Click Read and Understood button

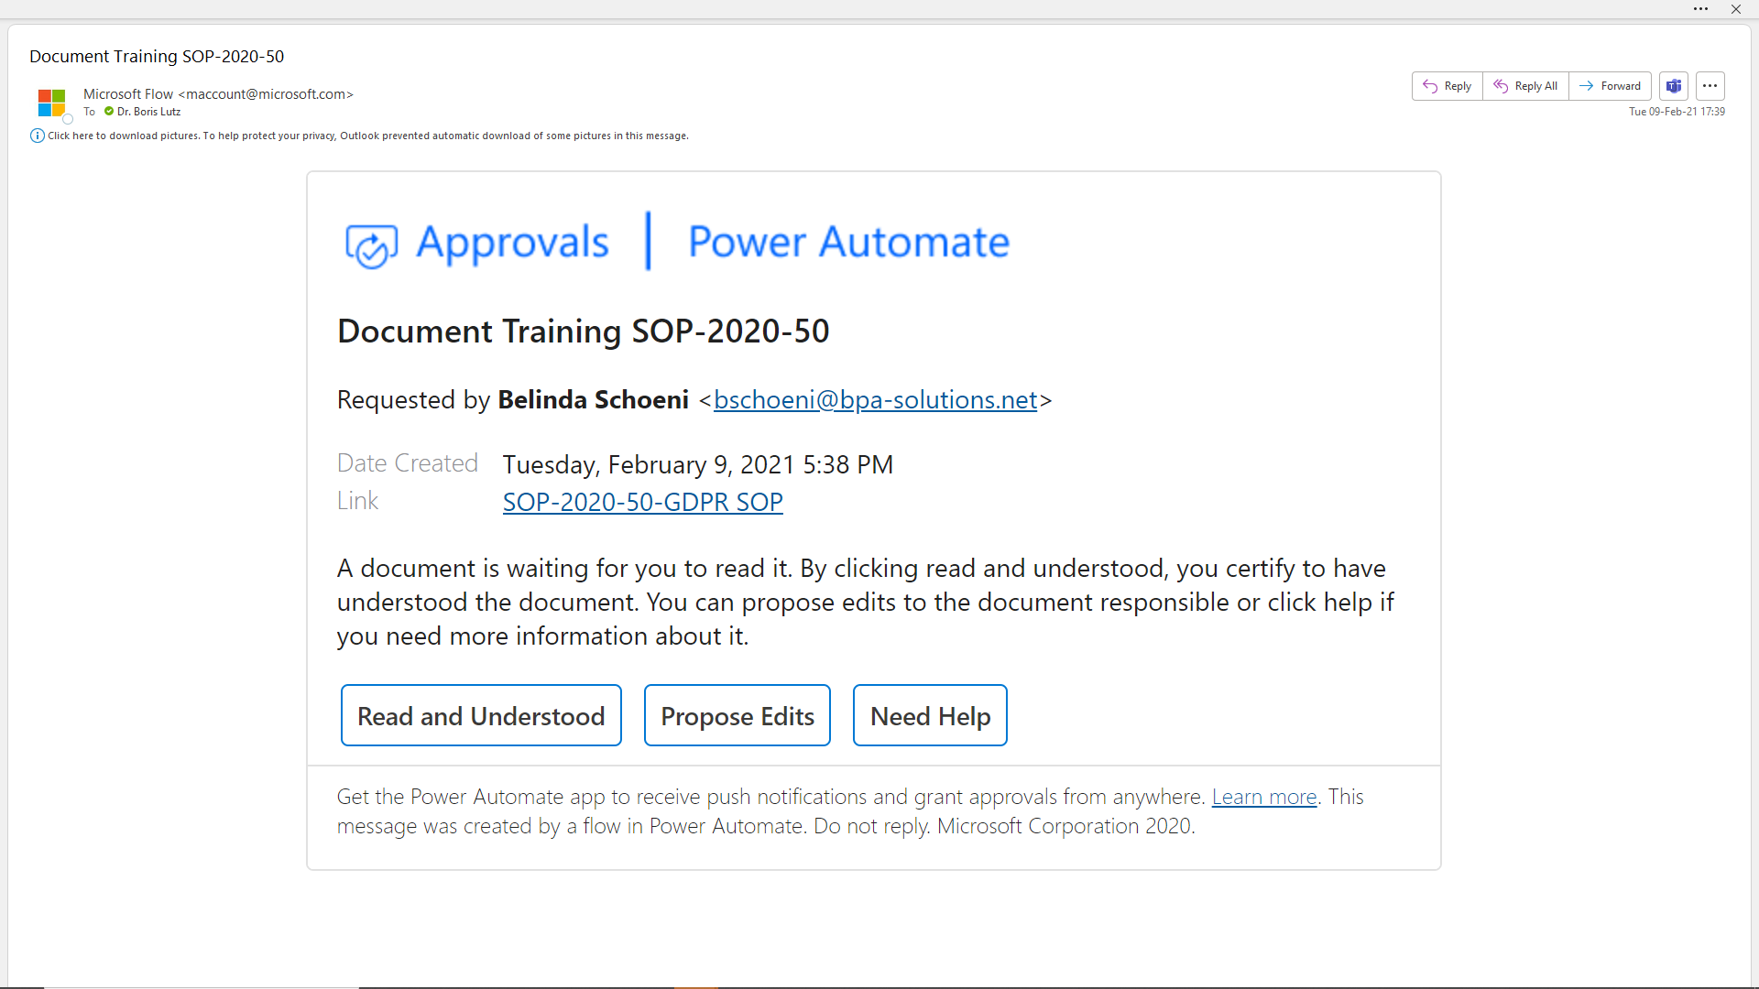coord(481,715)
